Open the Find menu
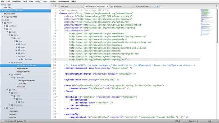219x123 pixels. pyautogui.click(x=25, y=2)
